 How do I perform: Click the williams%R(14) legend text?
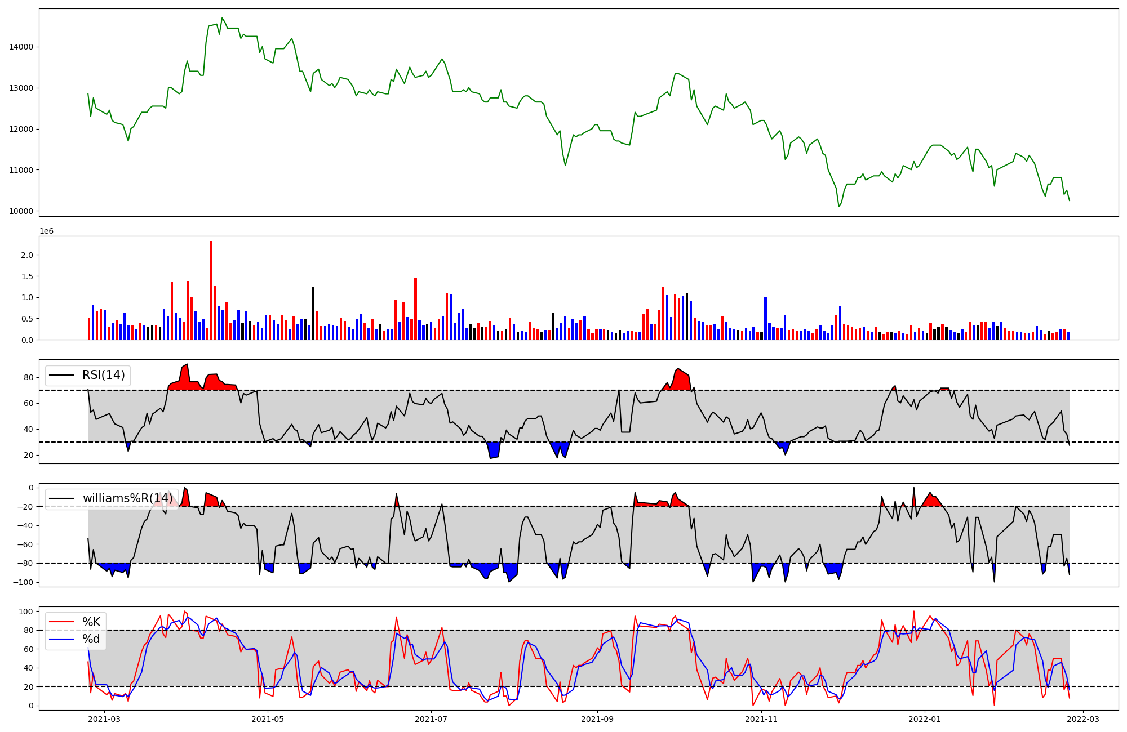coord(127,498)
